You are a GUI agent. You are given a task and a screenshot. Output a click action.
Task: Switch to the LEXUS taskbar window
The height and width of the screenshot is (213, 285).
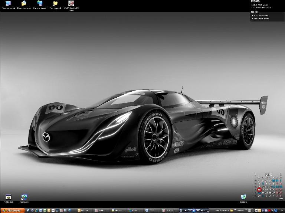(x=152, y=210)
